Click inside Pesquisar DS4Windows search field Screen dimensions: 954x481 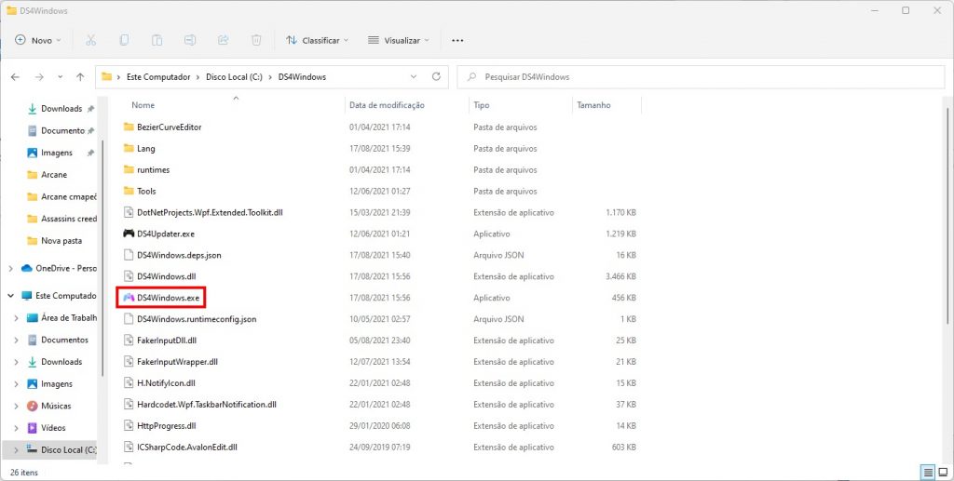[x=701, y=77]
